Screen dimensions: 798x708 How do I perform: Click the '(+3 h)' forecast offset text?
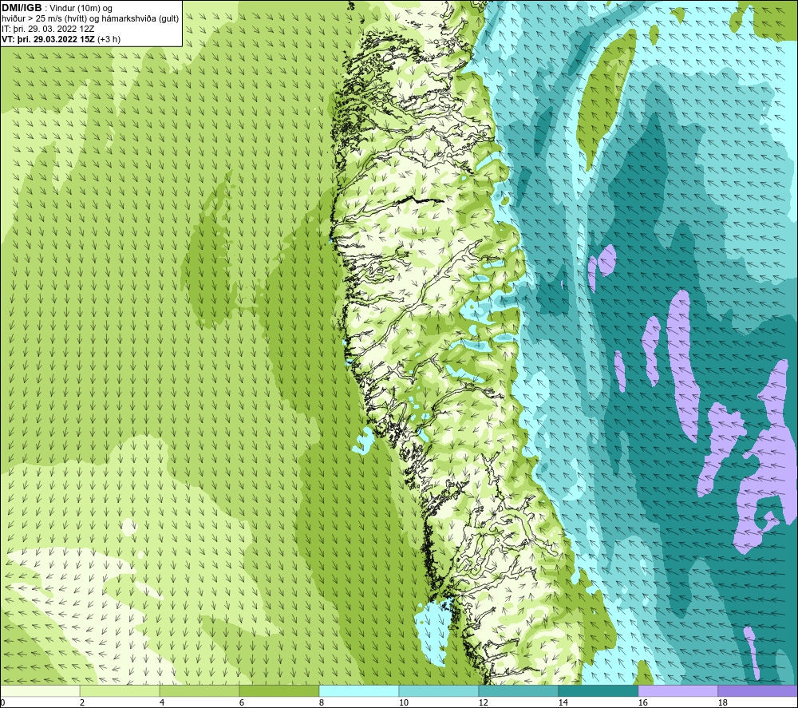click(x=109, y=39)
